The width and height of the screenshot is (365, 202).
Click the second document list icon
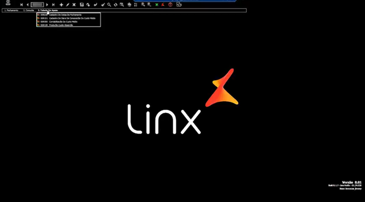point(149,5)
